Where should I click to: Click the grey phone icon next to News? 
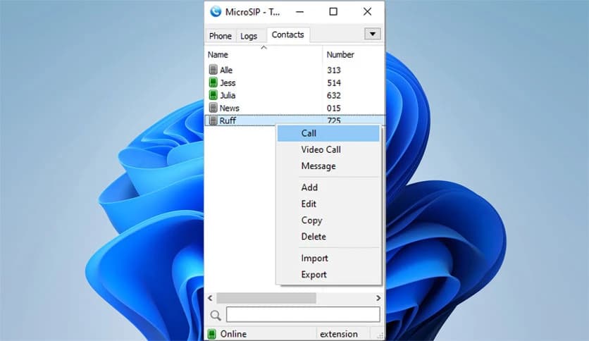(x=213, y=107)
